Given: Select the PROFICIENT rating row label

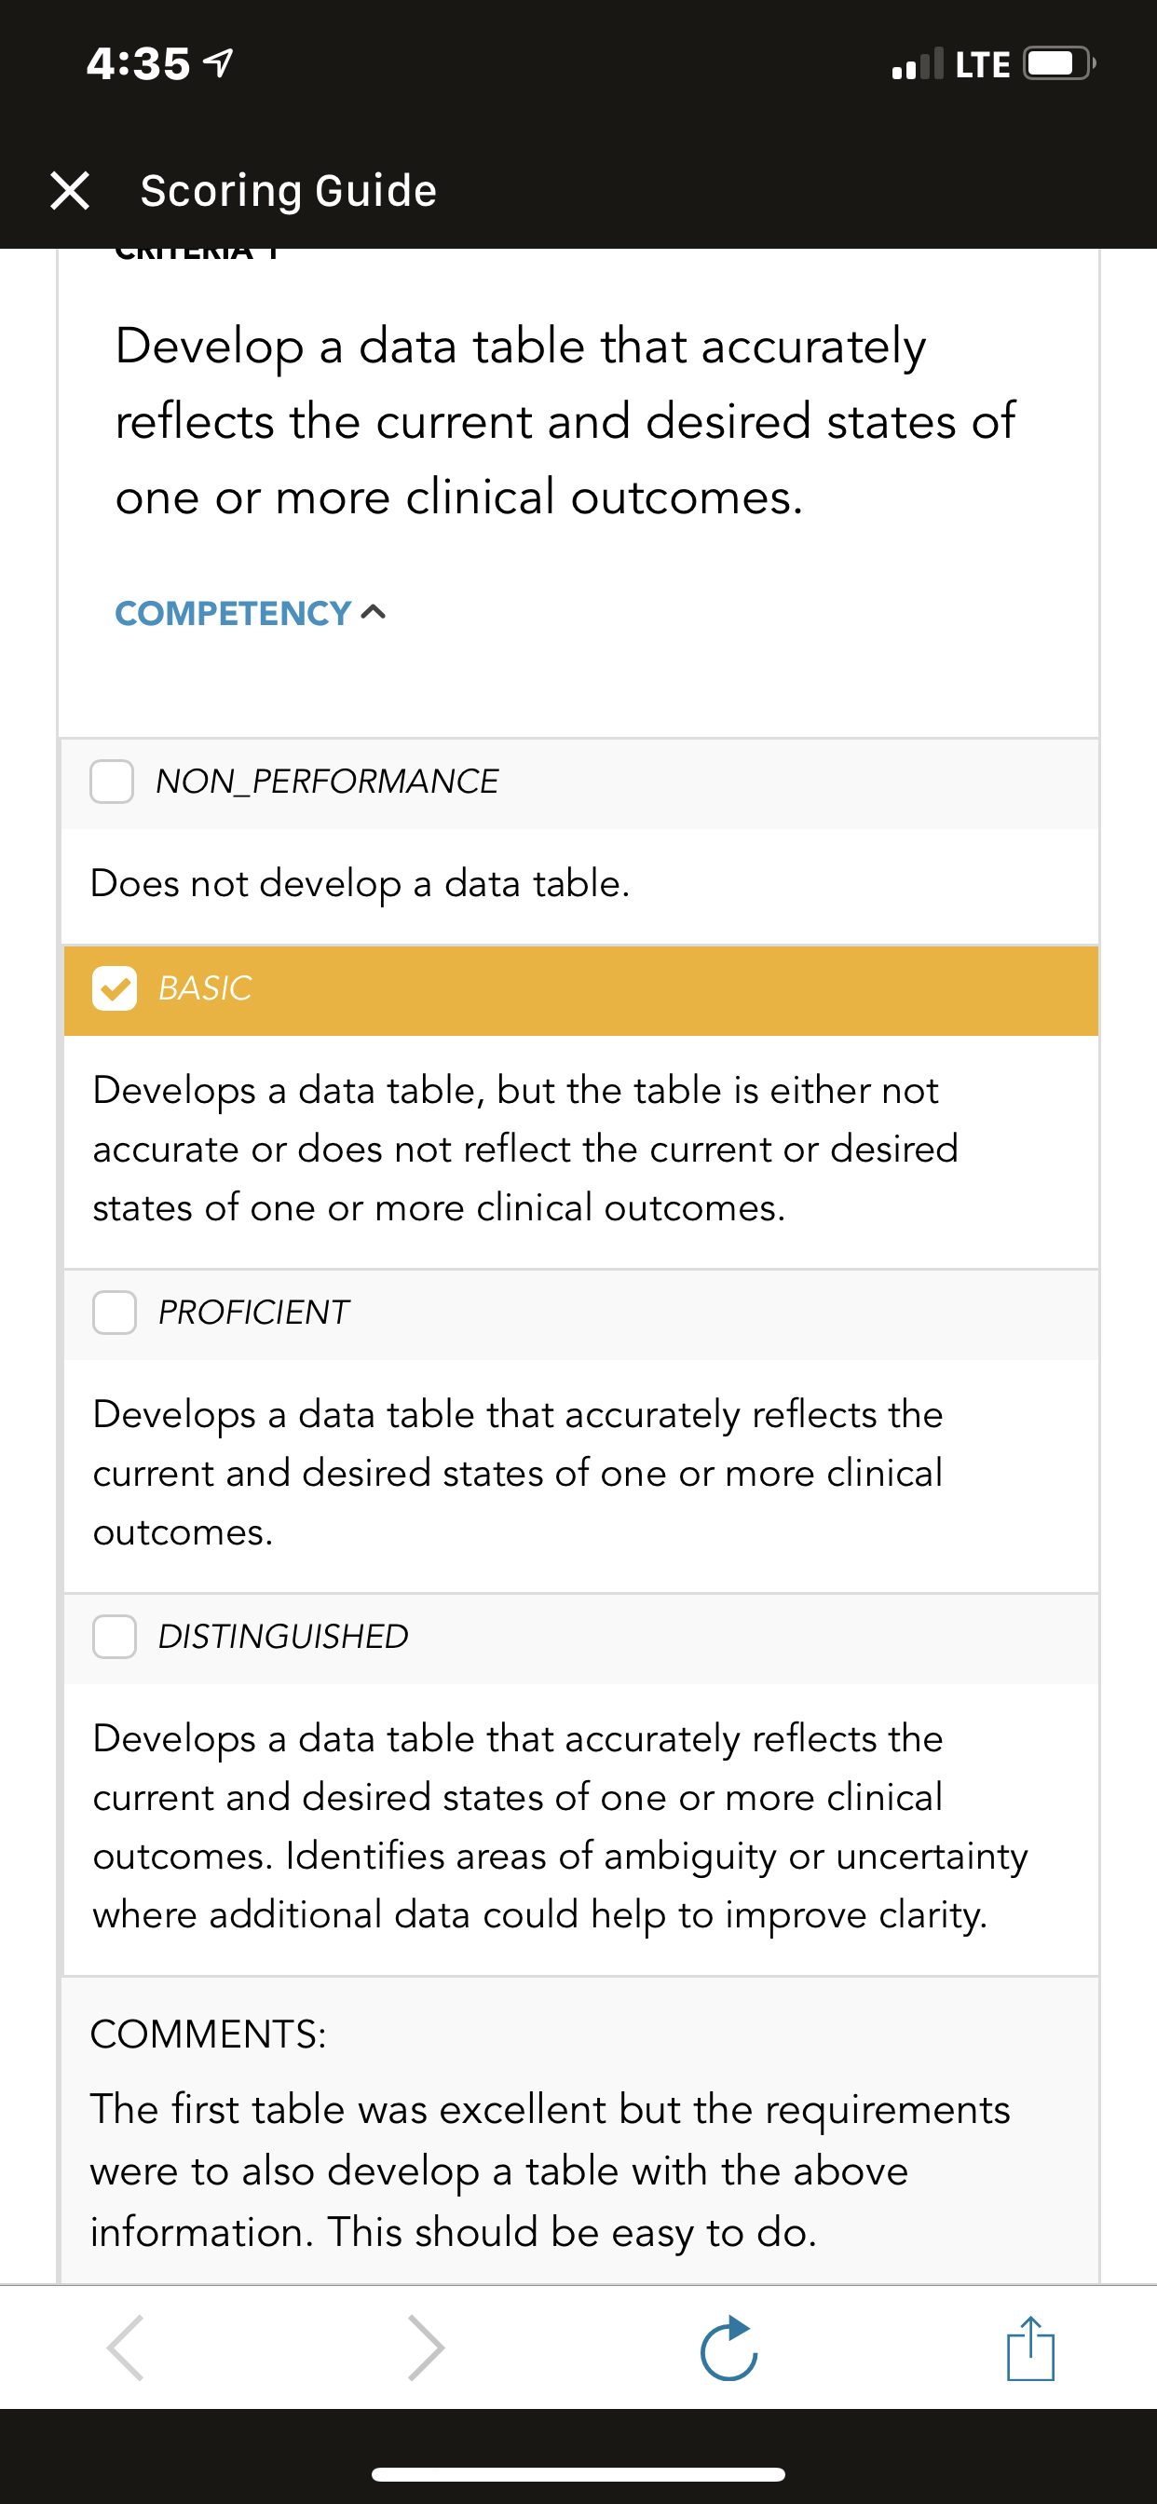Looking at the screenshot, I should (252, 1313).
